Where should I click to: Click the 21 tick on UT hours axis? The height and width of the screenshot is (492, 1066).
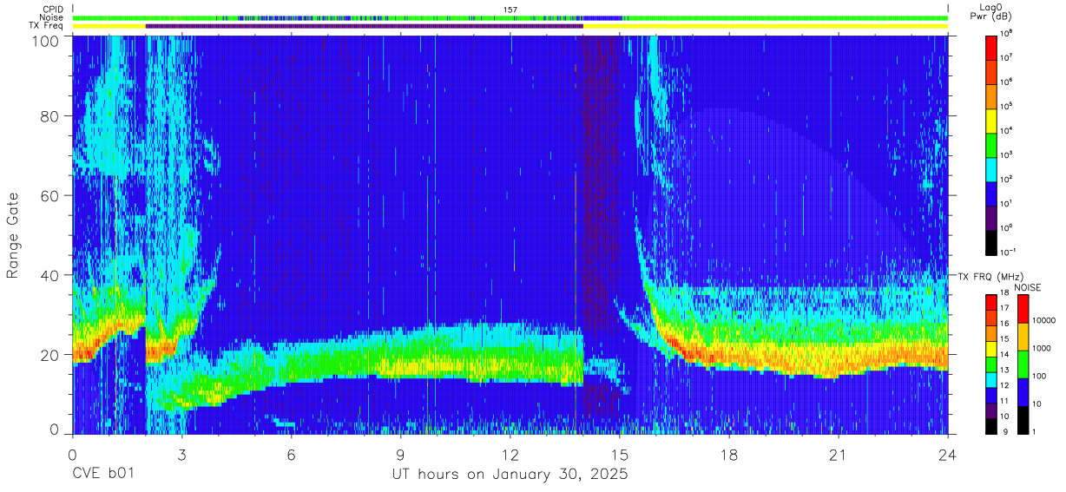839,455
